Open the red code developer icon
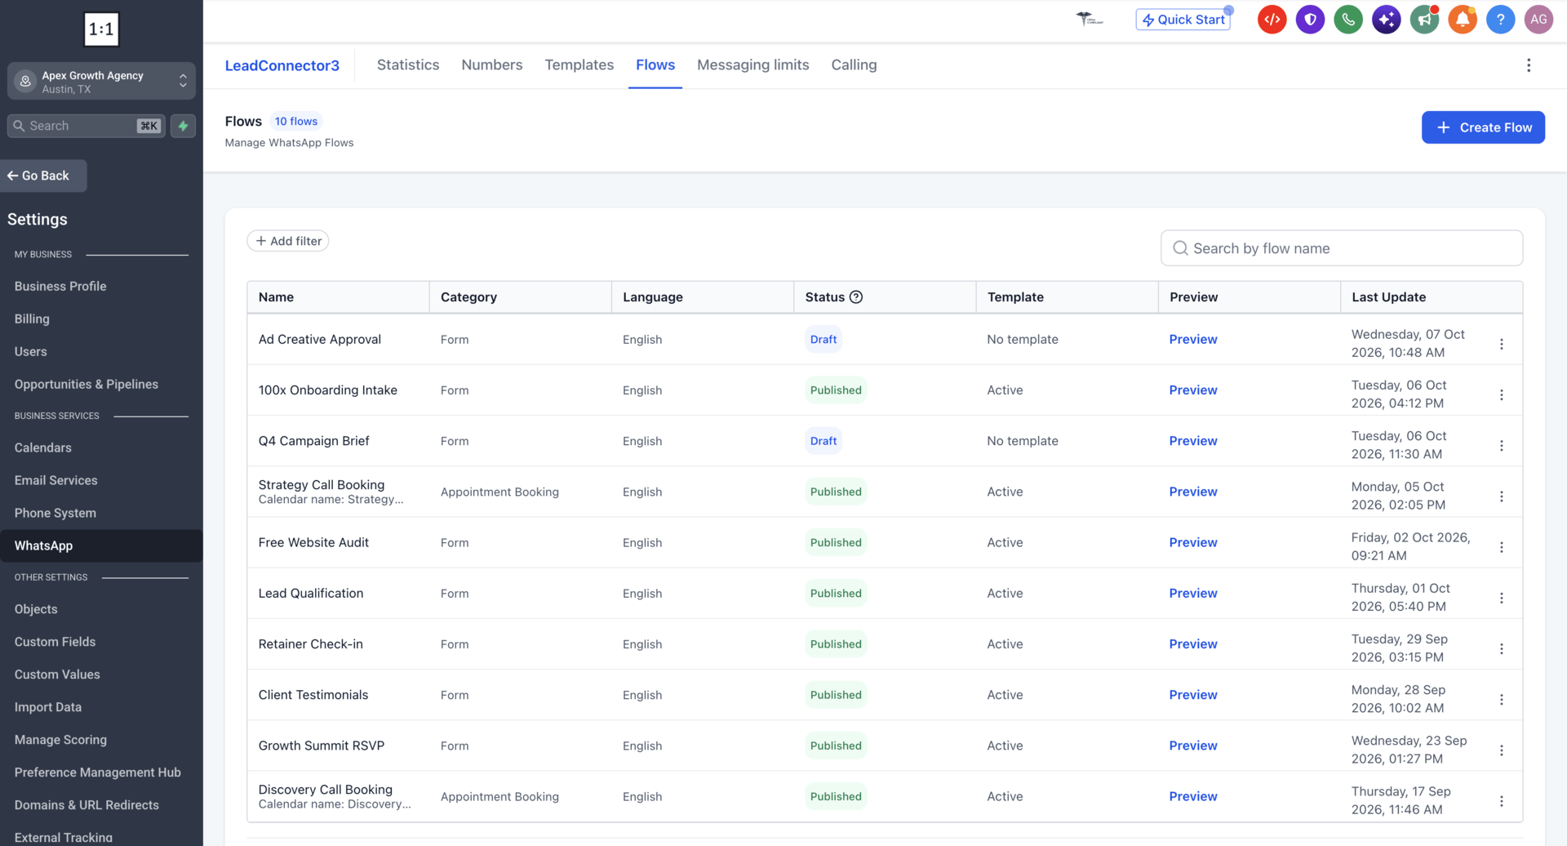This screenshot has height=846, width=1567. [1272, 20]
